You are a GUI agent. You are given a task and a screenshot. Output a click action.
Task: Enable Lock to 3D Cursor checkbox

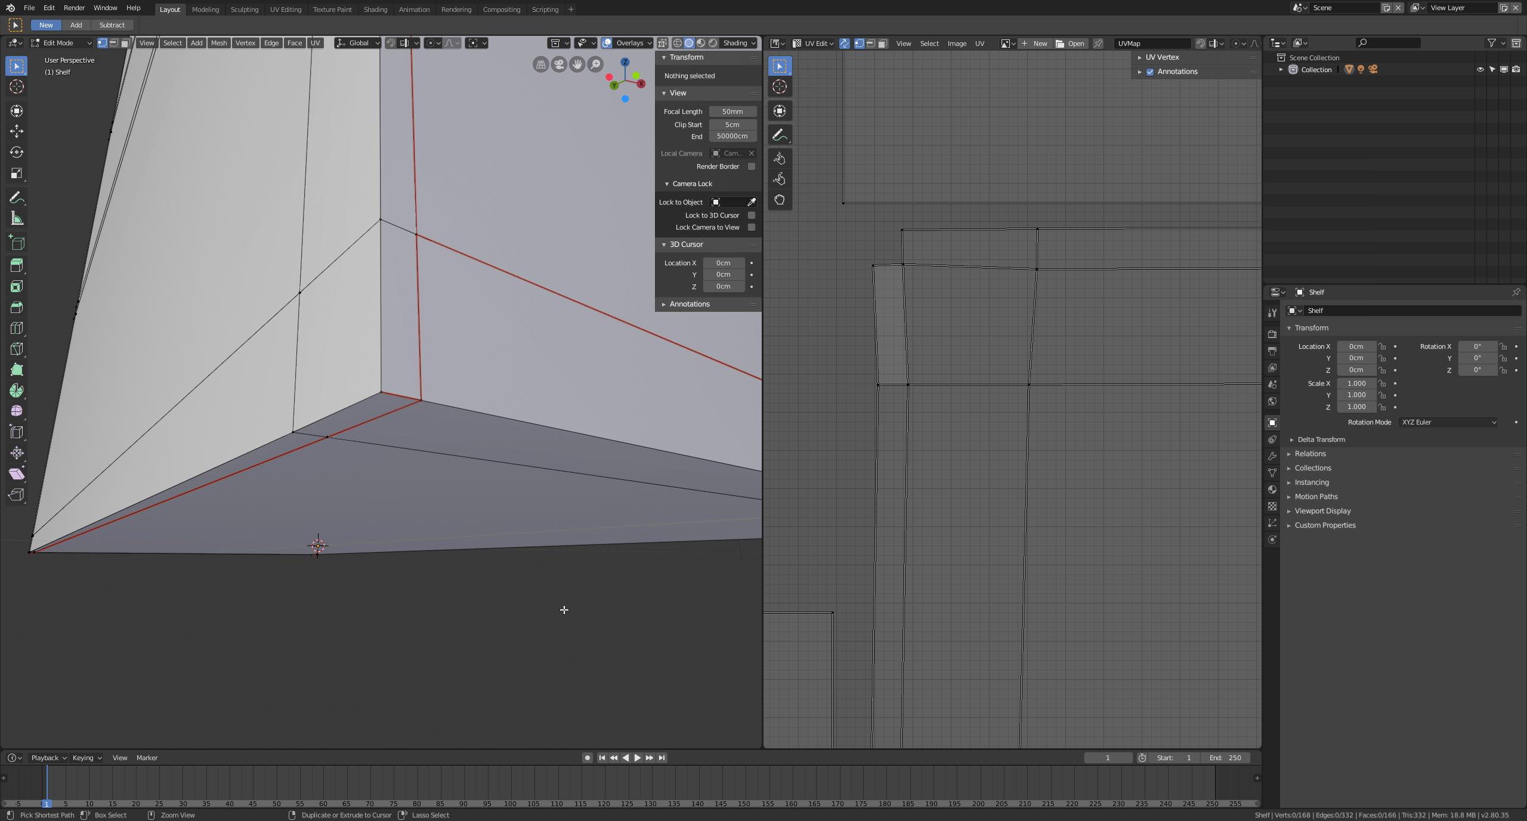click(x=752, y=215)
